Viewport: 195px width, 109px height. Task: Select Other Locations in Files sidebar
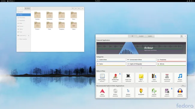point(24,39)
